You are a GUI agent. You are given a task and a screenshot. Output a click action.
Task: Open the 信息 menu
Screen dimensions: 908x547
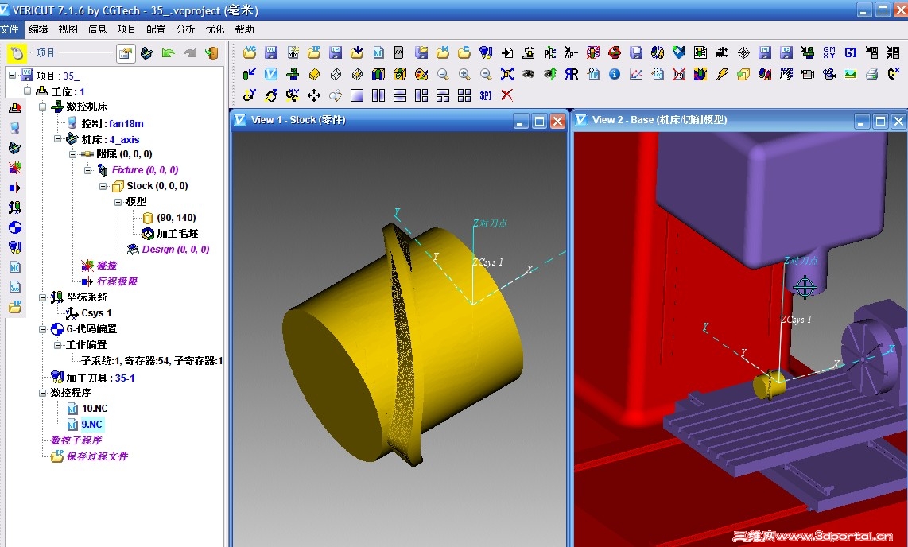[x=97, y=29]
